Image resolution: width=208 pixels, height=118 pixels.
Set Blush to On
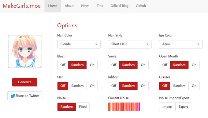(92, 65)
